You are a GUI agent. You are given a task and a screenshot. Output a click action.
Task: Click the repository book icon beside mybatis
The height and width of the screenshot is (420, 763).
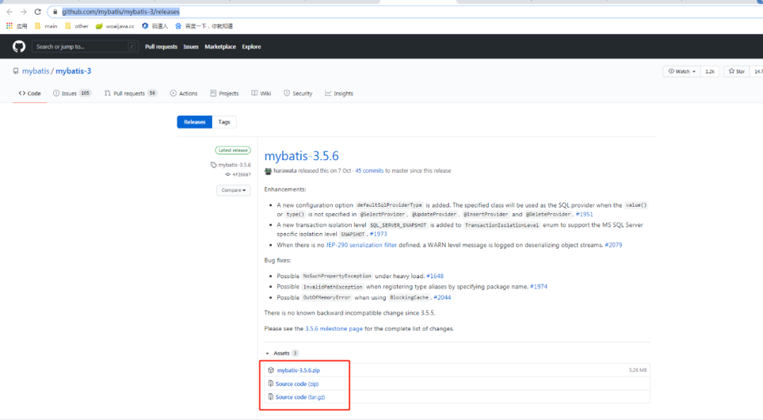[x=16, y=71]
